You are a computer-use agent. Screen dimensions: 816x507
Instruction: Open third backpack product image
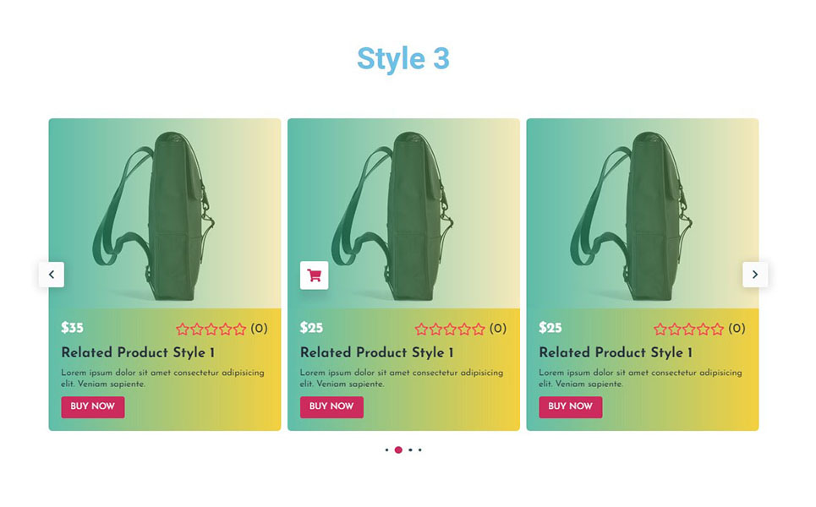642,214
